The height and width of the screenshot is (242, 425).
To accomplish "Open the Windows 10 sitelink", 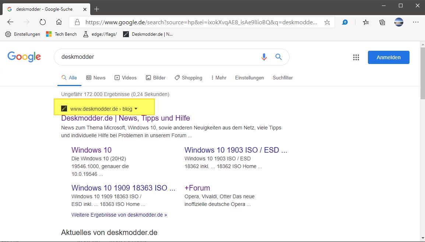I will click(x=91, y=150).
